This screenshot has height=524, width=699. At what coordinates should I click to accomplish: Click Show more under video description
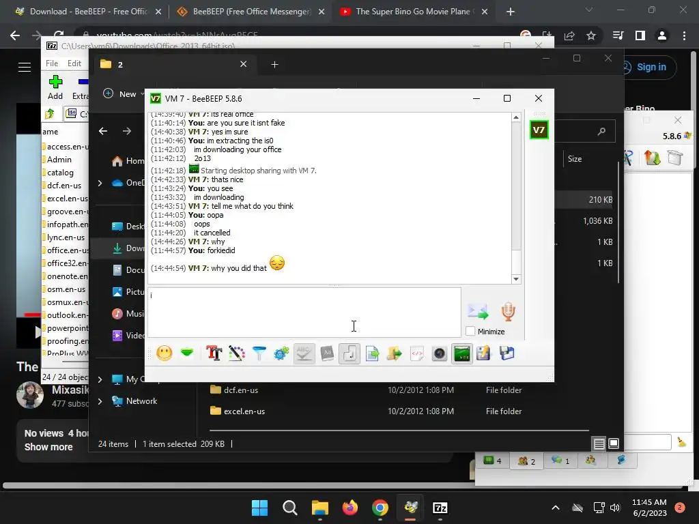click(48, 447)
